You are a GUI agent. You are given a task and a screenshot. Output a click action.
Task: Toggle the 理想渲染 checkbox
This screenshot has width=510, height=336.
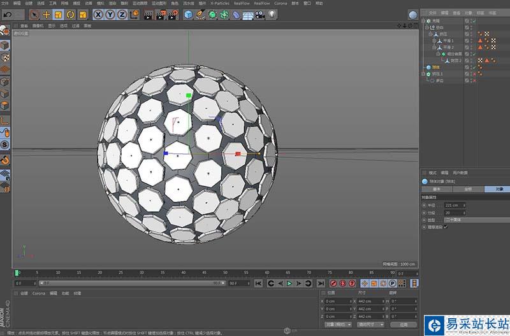click(x=446, y=227)
